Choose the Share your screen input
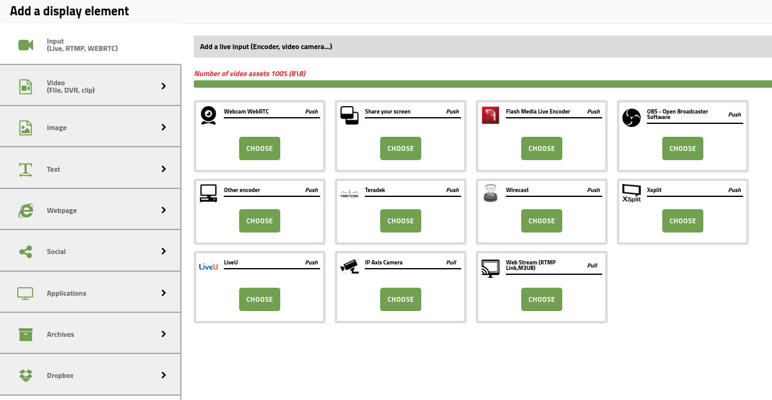This screenshot has height=400, width=772. [x=400, y=148]
